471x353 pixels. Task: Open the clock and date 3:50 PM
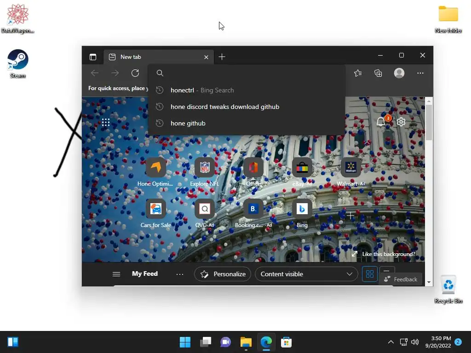[x=438, y=342]
